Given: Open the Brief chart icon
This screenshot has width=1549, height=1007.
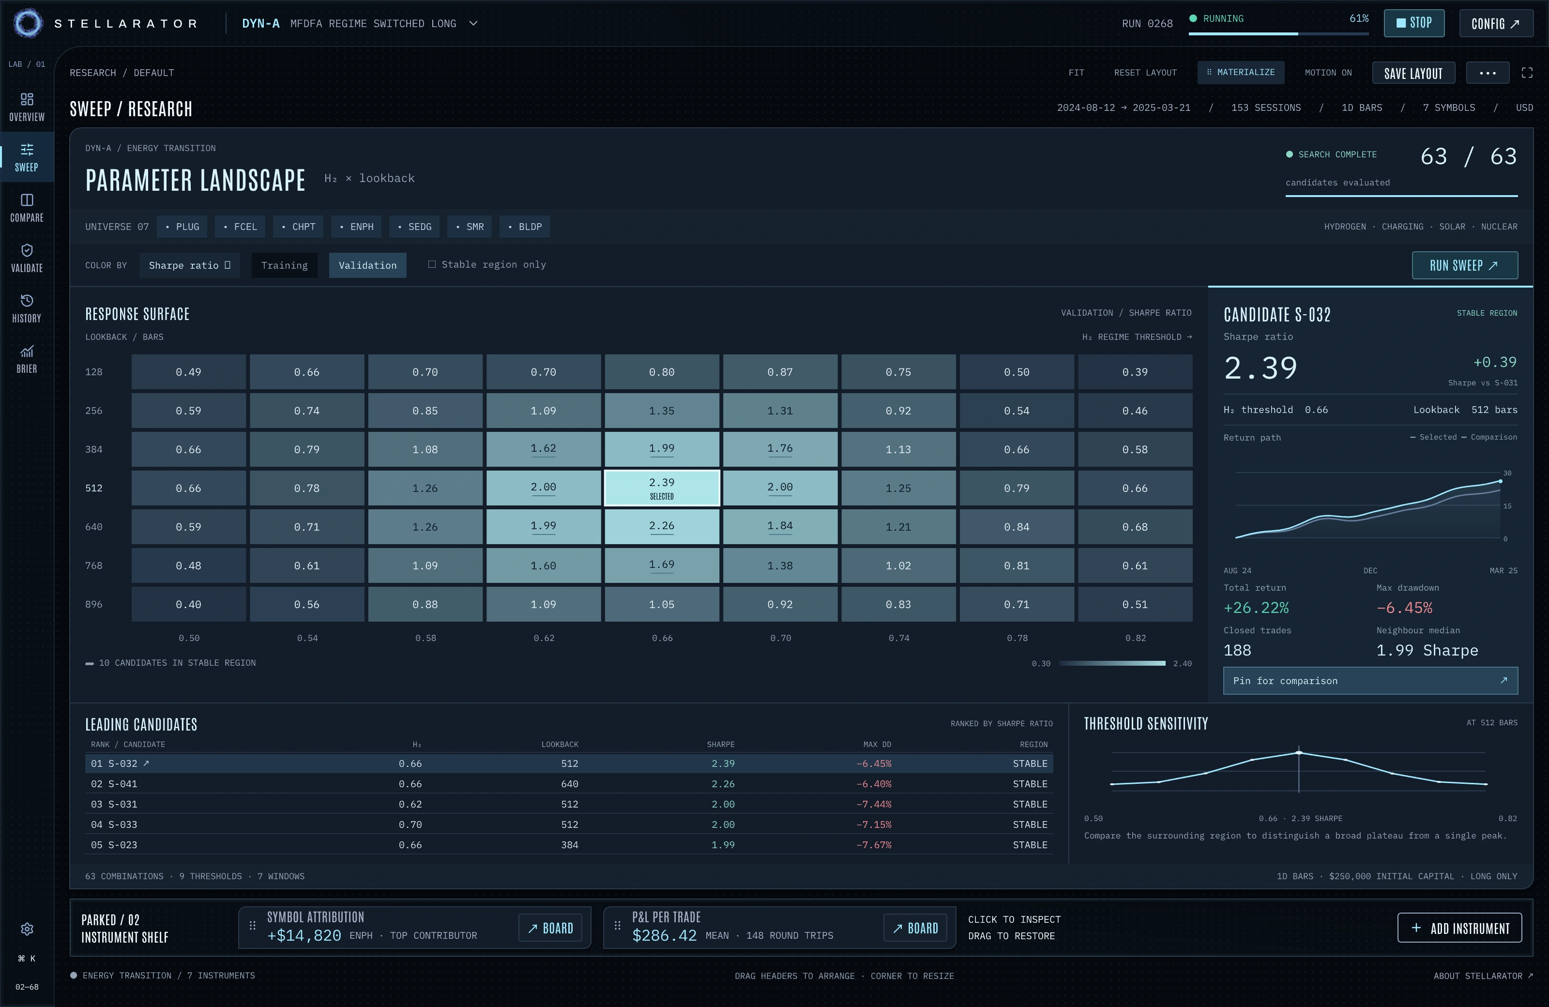Looking at the screenshot, I should (27, 359).
